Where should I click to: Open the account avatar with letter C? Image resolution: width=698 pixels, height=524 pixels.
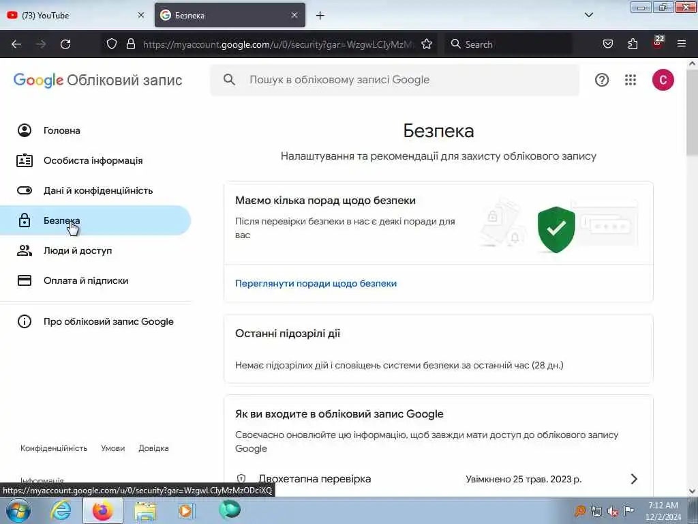(x=663, y=80)
